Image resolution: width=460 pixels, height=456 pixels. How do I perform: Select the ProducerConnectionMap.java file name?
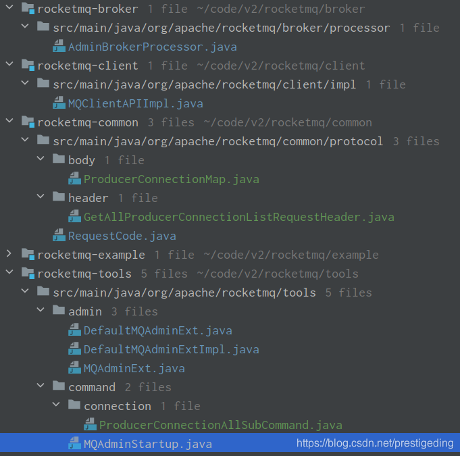tap(172, 179)
